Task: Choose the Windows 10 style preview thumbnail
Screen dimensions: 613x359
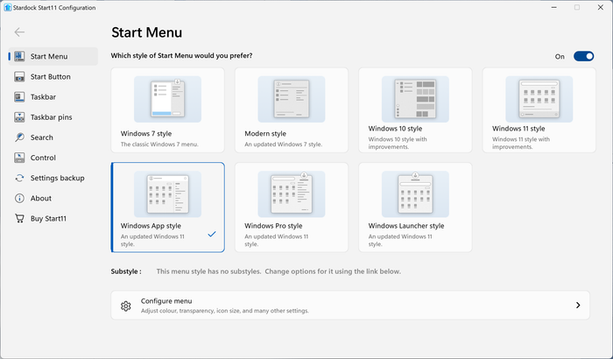Action: coord(415,99)
